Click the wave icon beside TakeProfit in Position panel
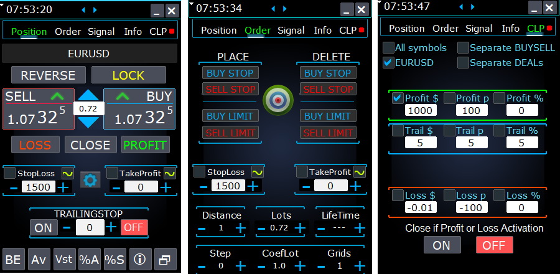Viewport: 560px width, 274px height. (x=170, y=174)
